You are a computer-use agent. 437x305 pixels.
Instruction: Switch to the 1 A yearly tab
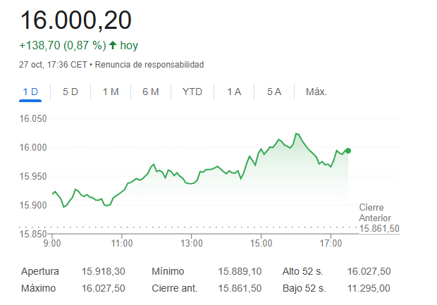click(234, 92)
